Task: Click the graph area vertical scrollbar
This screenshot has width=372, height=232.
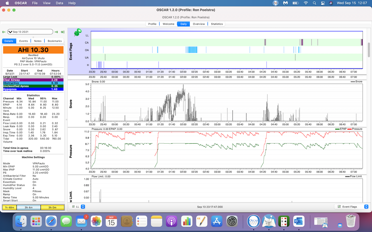Action: [369, 49]
